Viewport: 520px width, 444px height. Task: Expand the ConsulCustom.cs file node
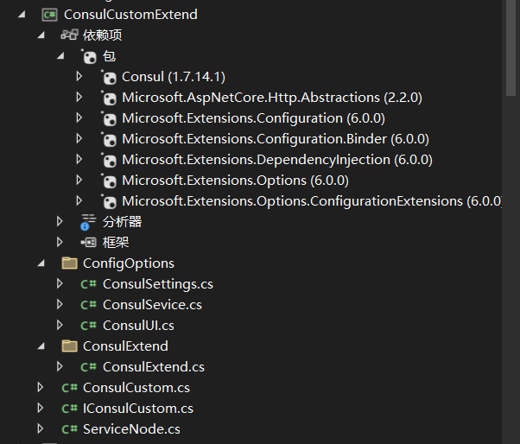tap(41, 387)
